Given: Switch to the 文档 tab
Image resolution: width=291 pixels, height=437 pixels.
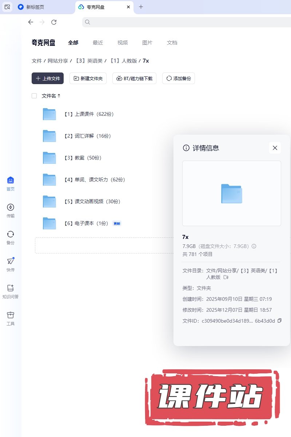Looking at the screenshot, I should 172,43.
